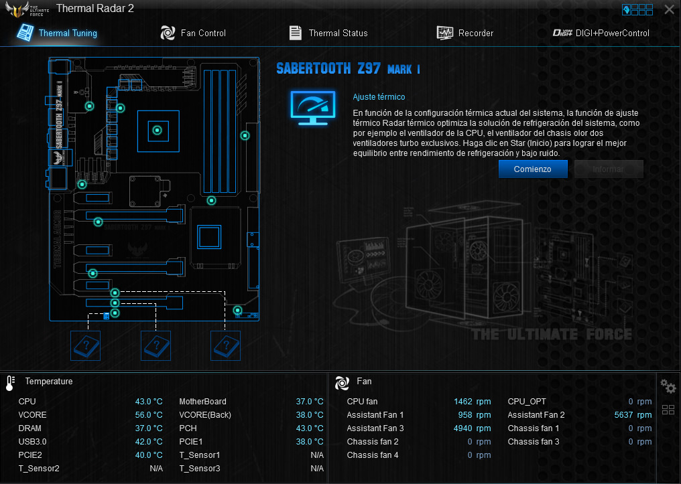Click the PCH temperature reading 43.0 °C
This screenshot has width=681, height=484.
point(310,428)
